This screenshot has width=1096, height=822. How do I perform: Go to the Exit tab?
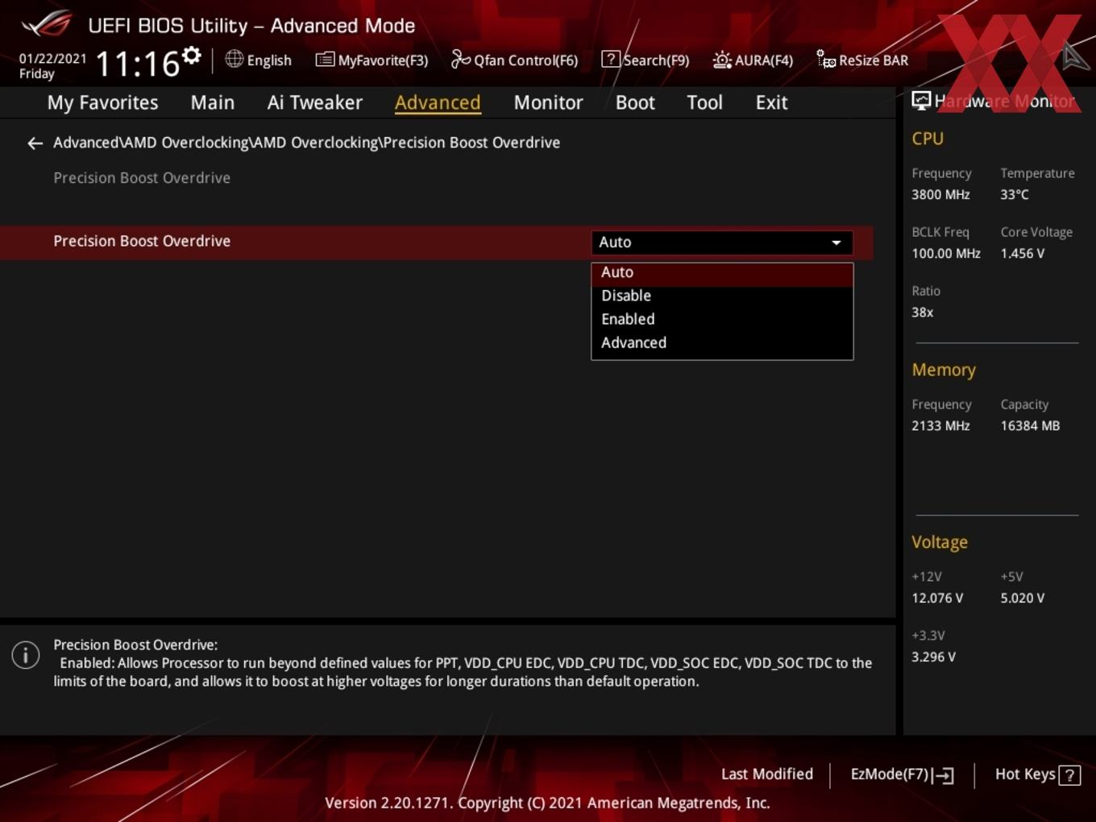coord(771,102)
